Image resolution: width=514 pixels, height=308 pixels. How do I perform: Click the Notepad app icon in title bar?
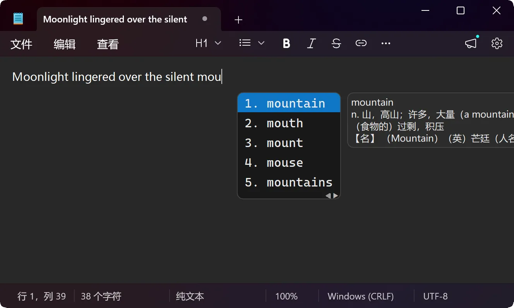18,19
